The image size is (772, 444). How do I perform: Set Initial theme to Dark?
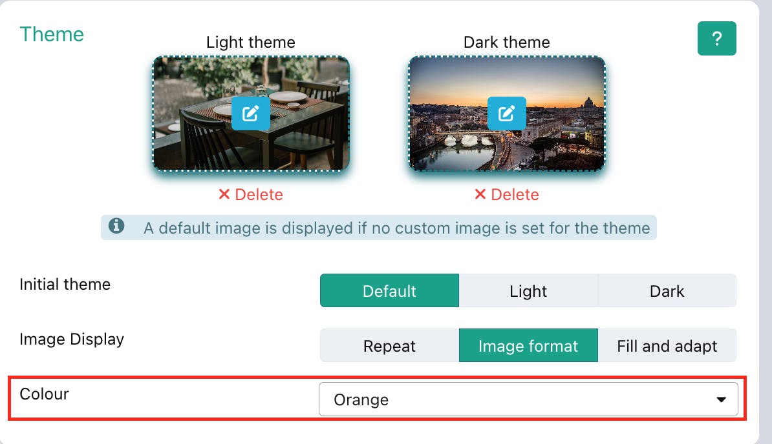pyautogui.click(x=667, y=290)
